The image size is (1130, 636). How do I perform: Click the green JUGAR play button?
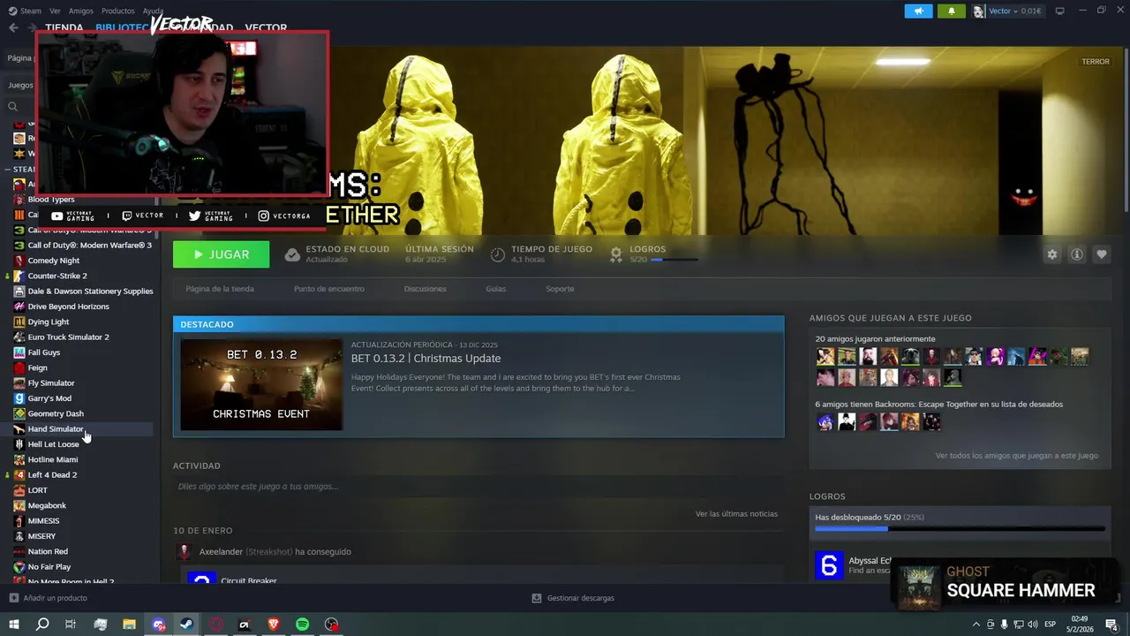[x=222, y=254]
